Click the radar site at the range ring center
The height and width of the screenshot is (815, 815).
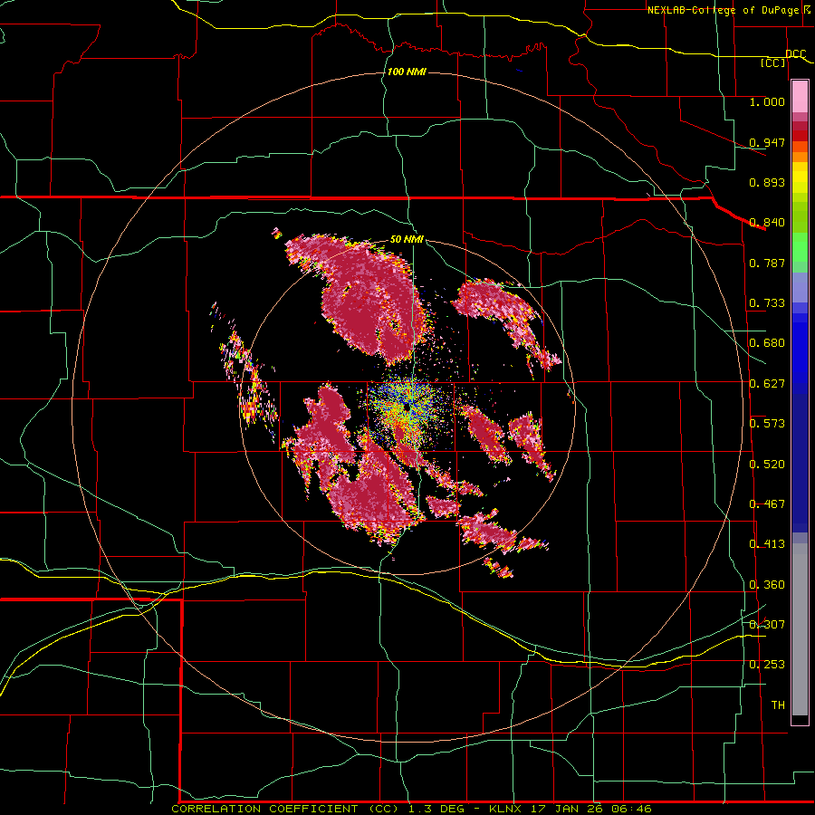coord(407,407)
